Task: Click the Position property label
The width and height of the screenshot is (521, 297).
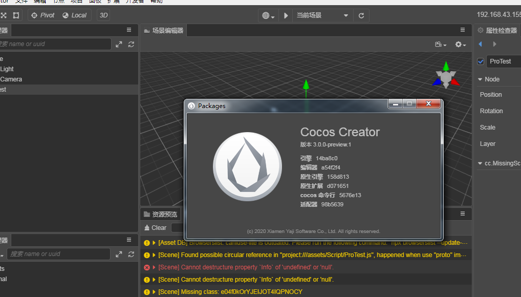Action: click(x=491, y=95)
